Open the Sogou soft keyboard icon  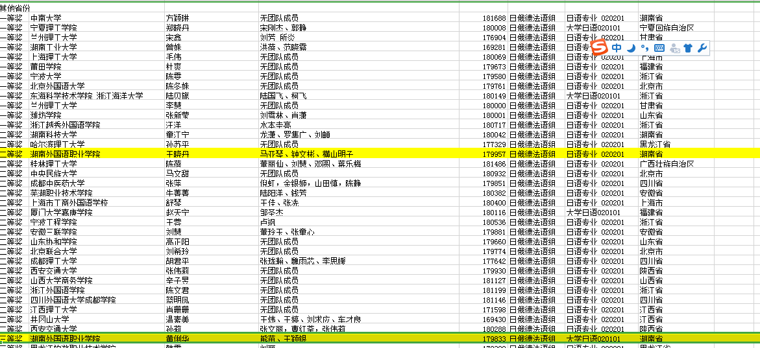click(659, 48)
